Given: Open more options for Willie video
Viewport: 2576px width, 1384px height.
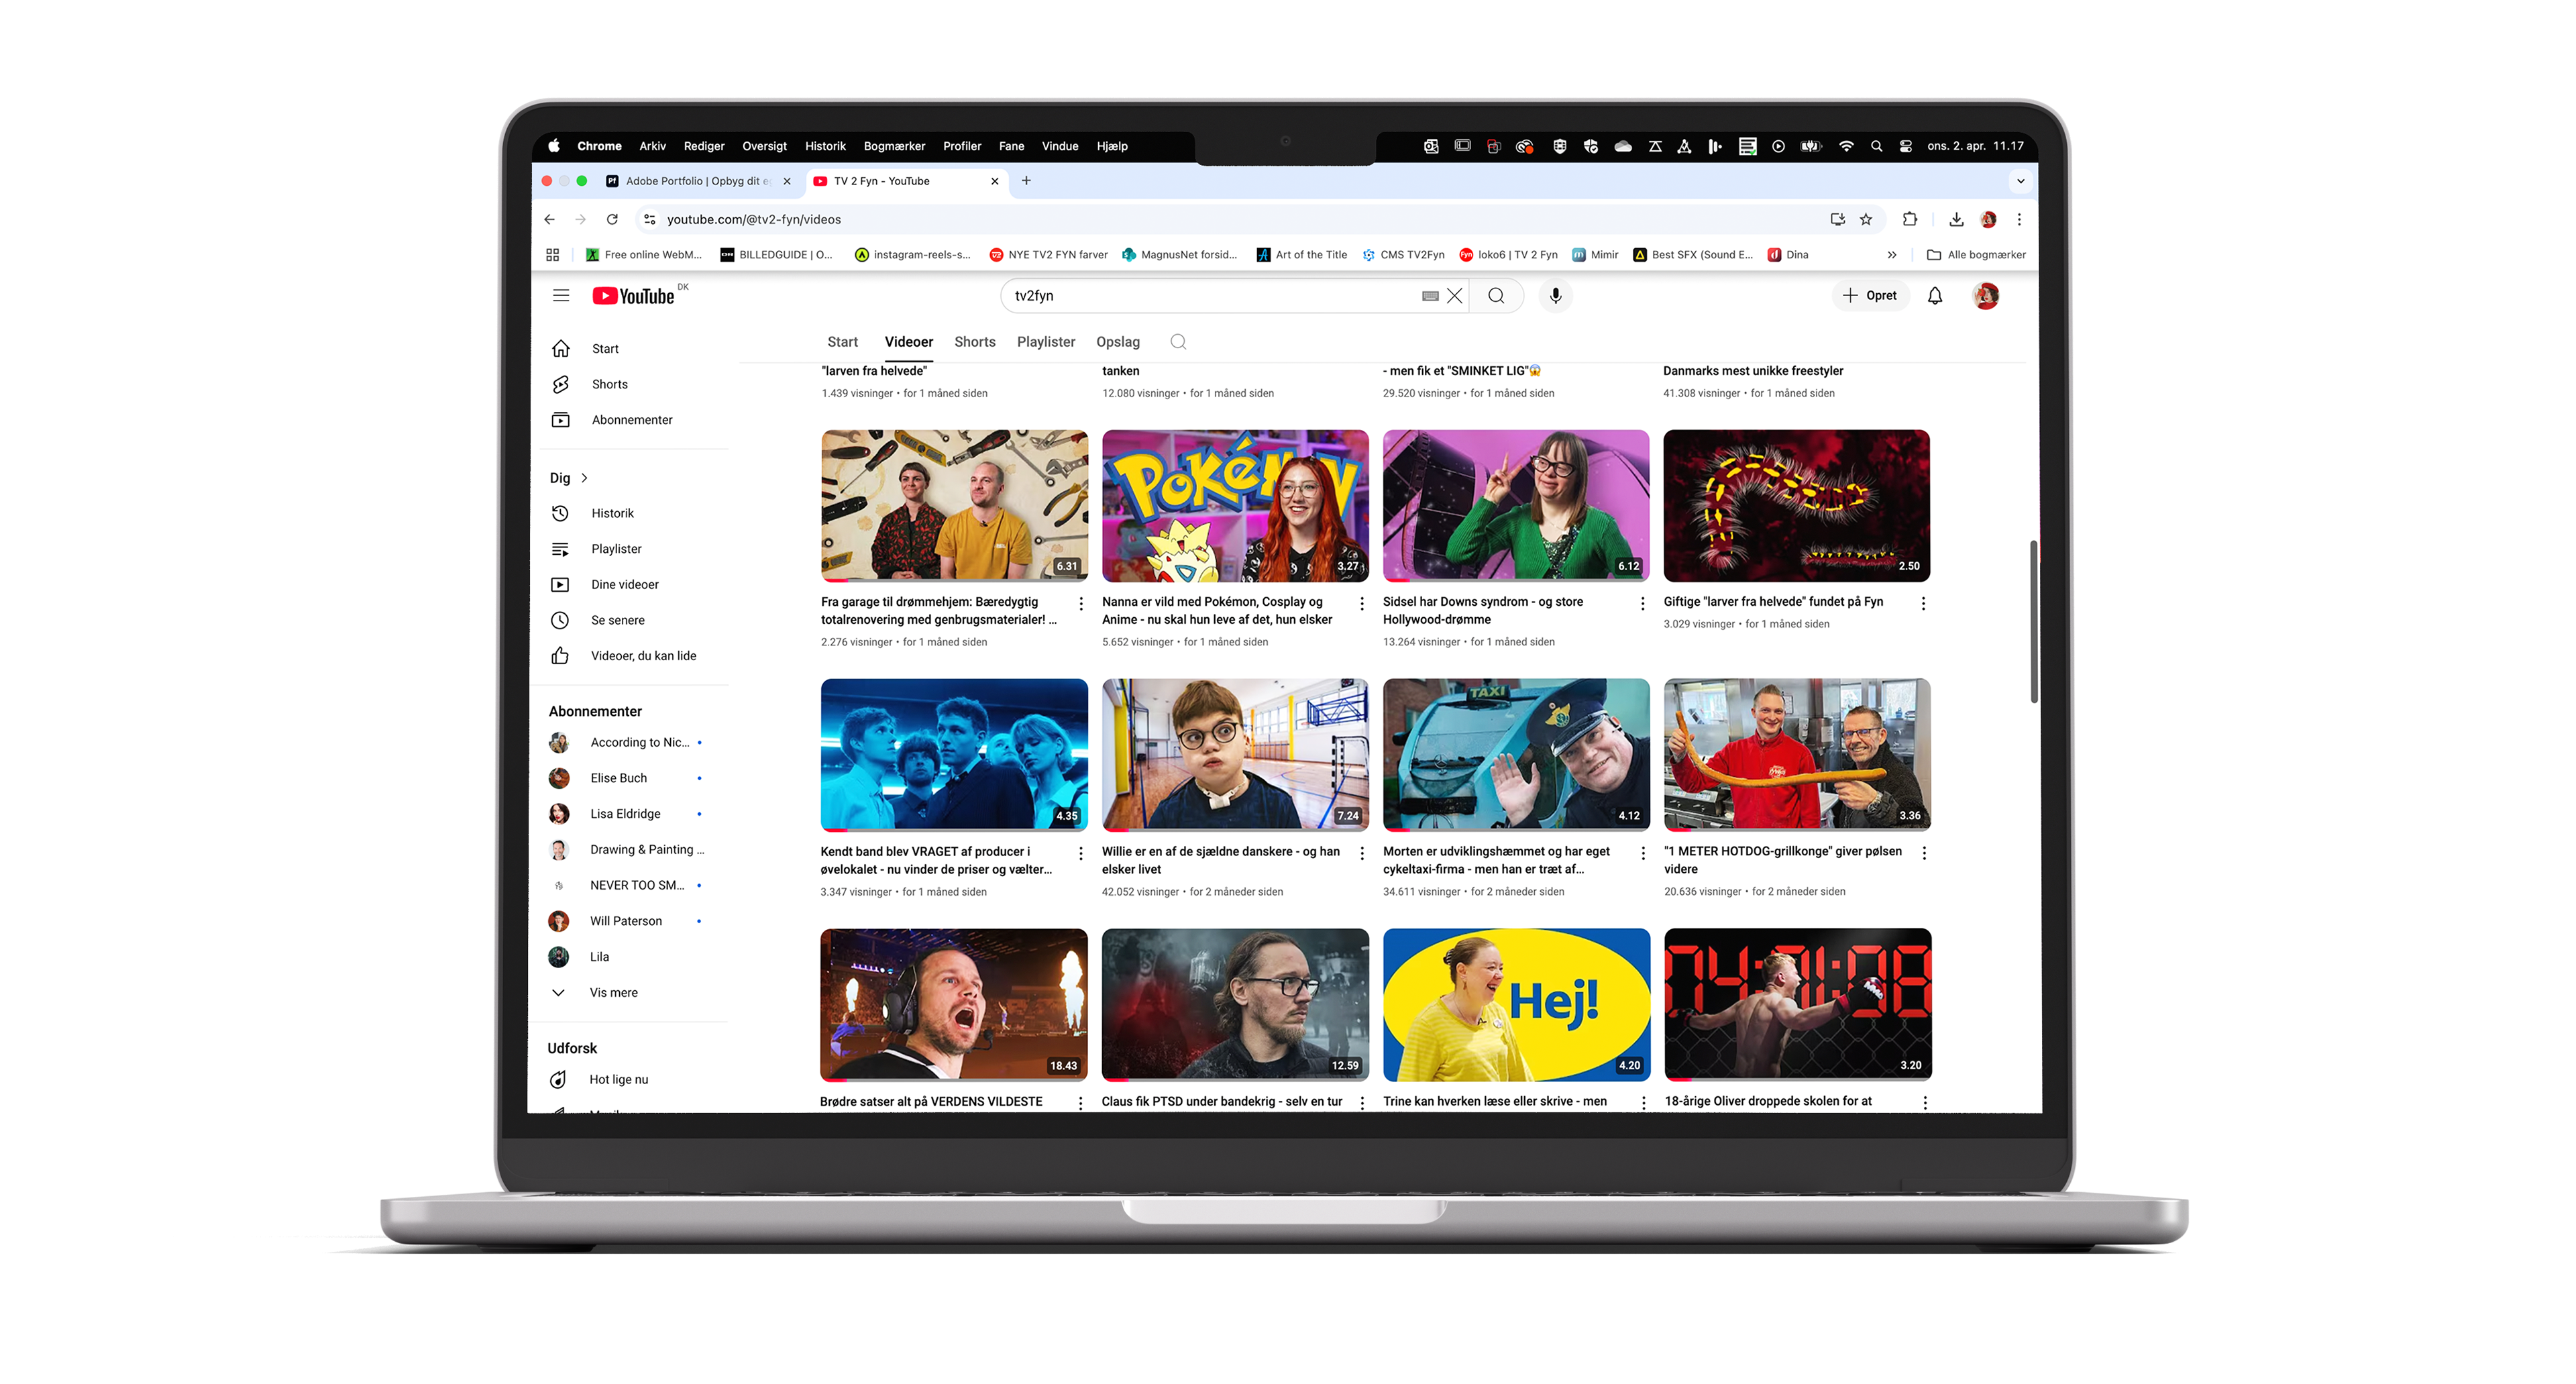Looking at the screenshot, I should [1362, 853].
